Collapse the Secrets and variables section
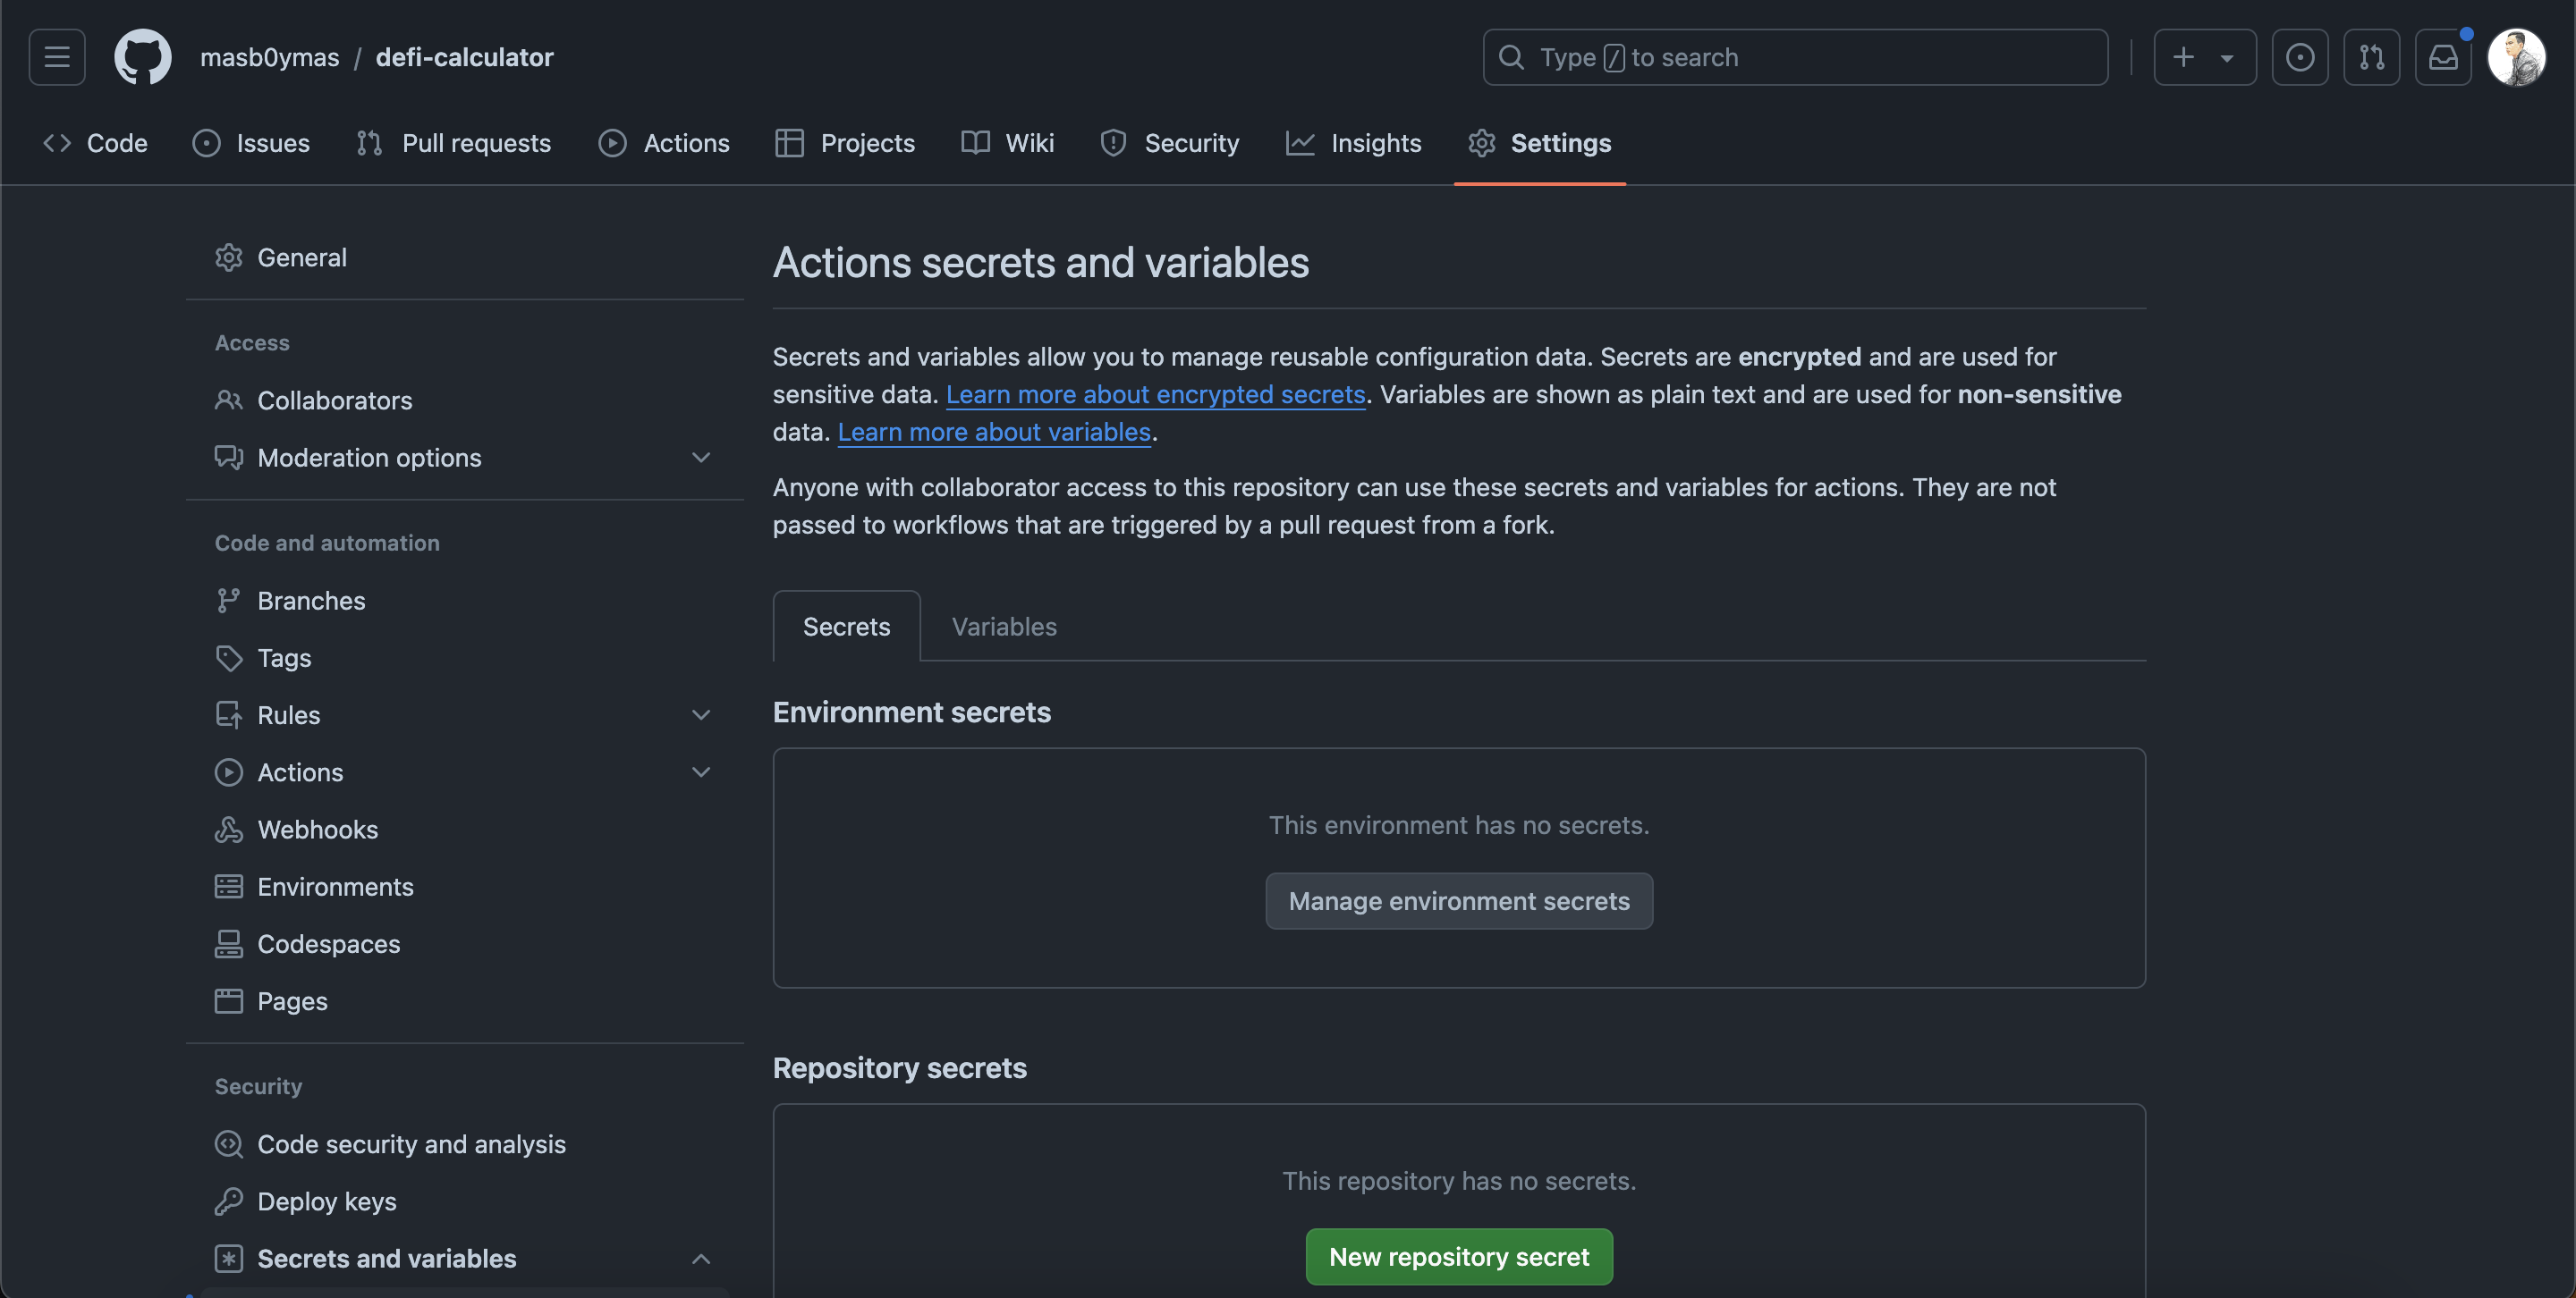Image resolution: width=2576 pixels, height=1298 pixels. (701, 1258)
